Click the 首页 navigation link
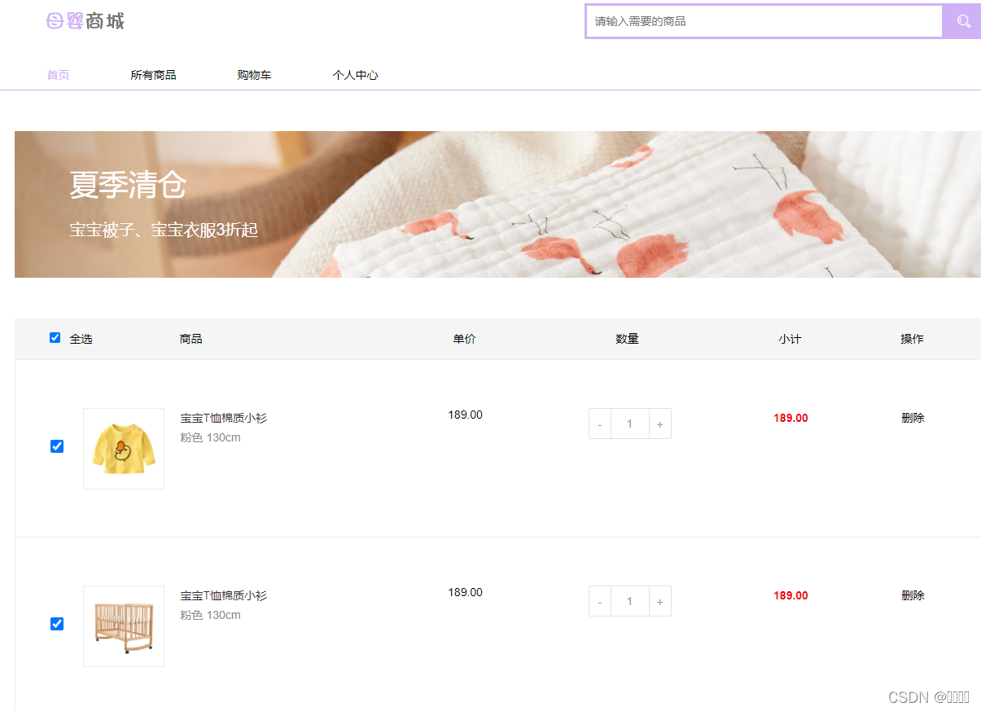The width and height of the screenshot is (981, 711). coord(58,74)
